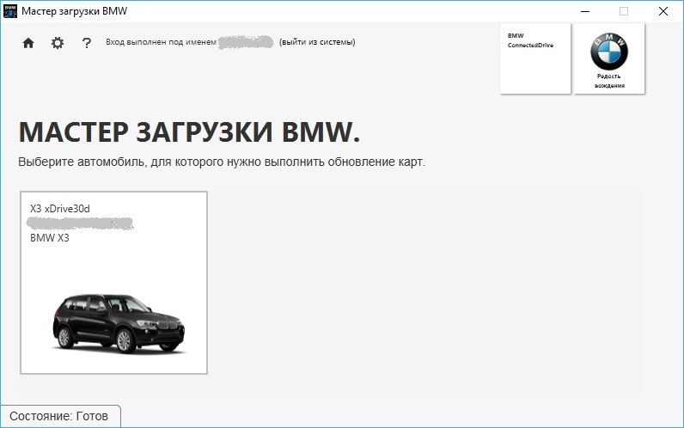Click the black BMW X3 car image
Viewport: 684px width, 428px height.
(119, 323)
